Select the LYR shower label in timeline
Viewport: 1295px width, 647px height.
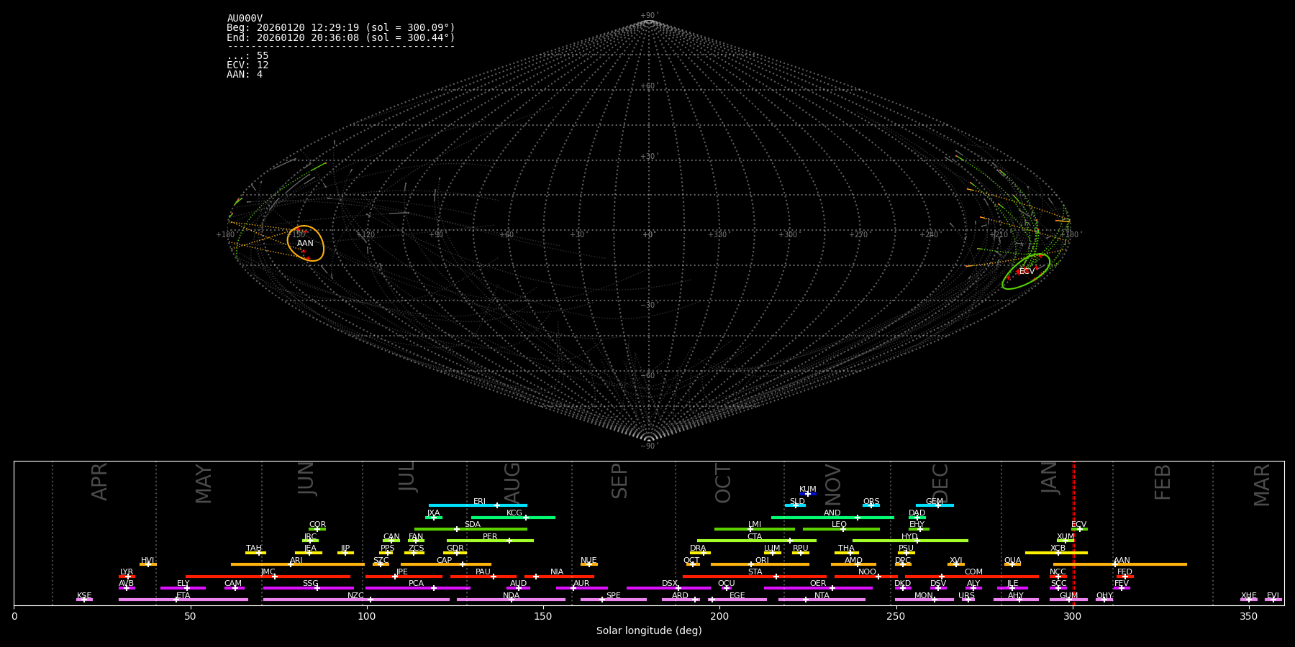(x=127, y=572)
